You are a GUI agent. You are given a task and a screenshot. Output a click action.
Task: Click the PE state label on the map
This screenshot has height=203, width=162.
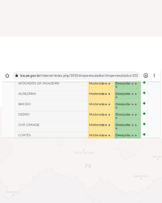(x=88, y=166)
